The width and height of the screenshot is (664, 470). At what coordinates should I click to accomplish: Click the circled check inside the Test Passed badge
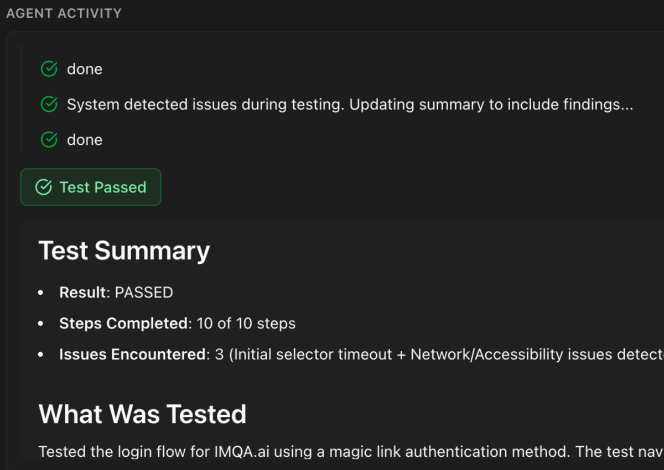point(43,187)
